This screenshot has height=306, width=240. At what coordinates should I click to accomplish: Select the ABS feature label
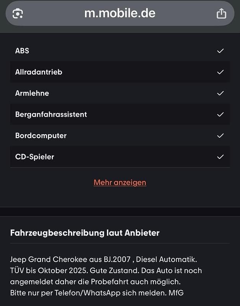click(x=22, y=50)
